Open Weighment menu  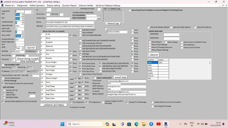coord(22,5)
